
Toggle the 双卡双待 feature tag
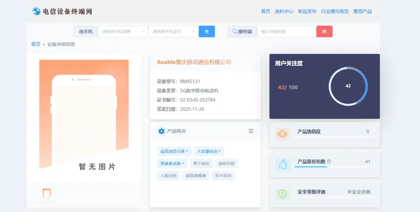click(x=223, y=176)
